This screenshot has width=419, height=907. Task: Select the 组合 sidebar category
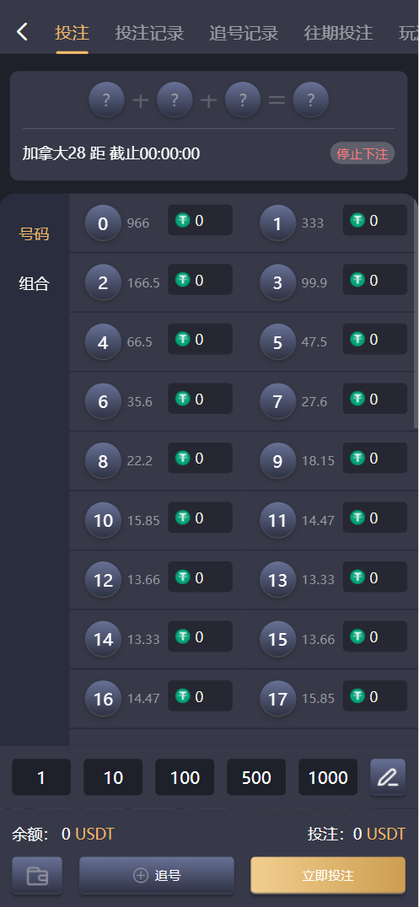coord(35,283)
